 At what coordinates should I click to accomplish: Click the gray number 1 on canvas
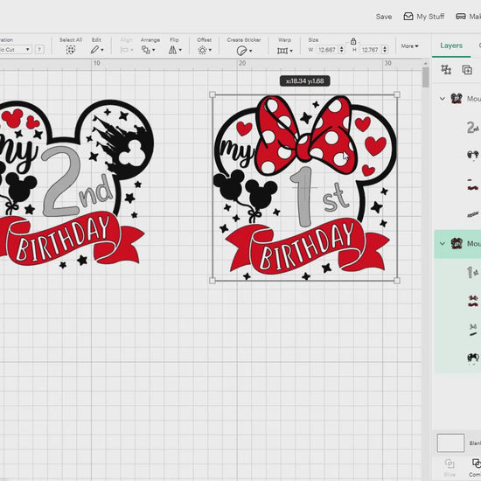click(303, 196)
